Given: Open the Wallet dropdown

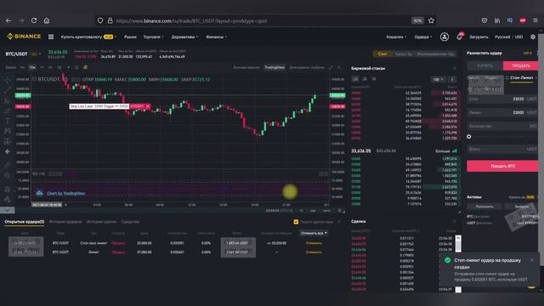Looking at the screenshot, I should 396,37.
